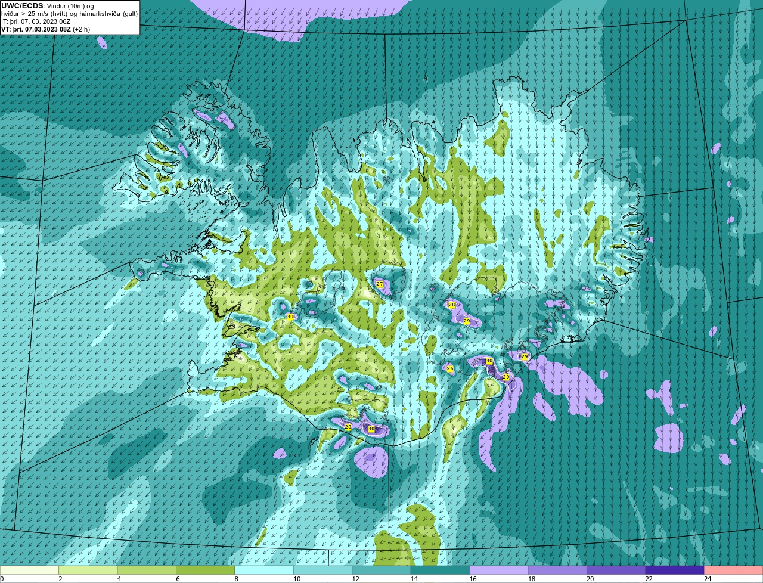This screenshot has width=763, height=583.
Task: Click the IT initial time line '06Z'
Action: click(64, 21)
